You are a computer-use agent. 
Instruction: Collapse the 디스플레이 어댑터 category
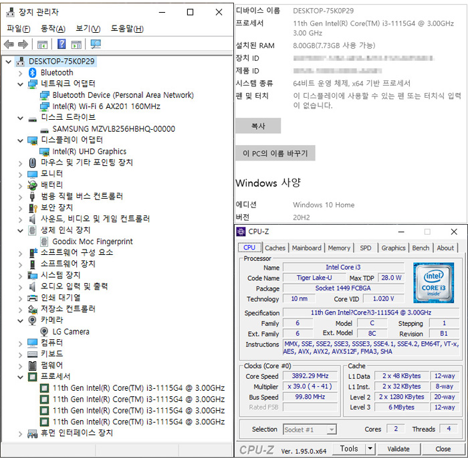20,141
